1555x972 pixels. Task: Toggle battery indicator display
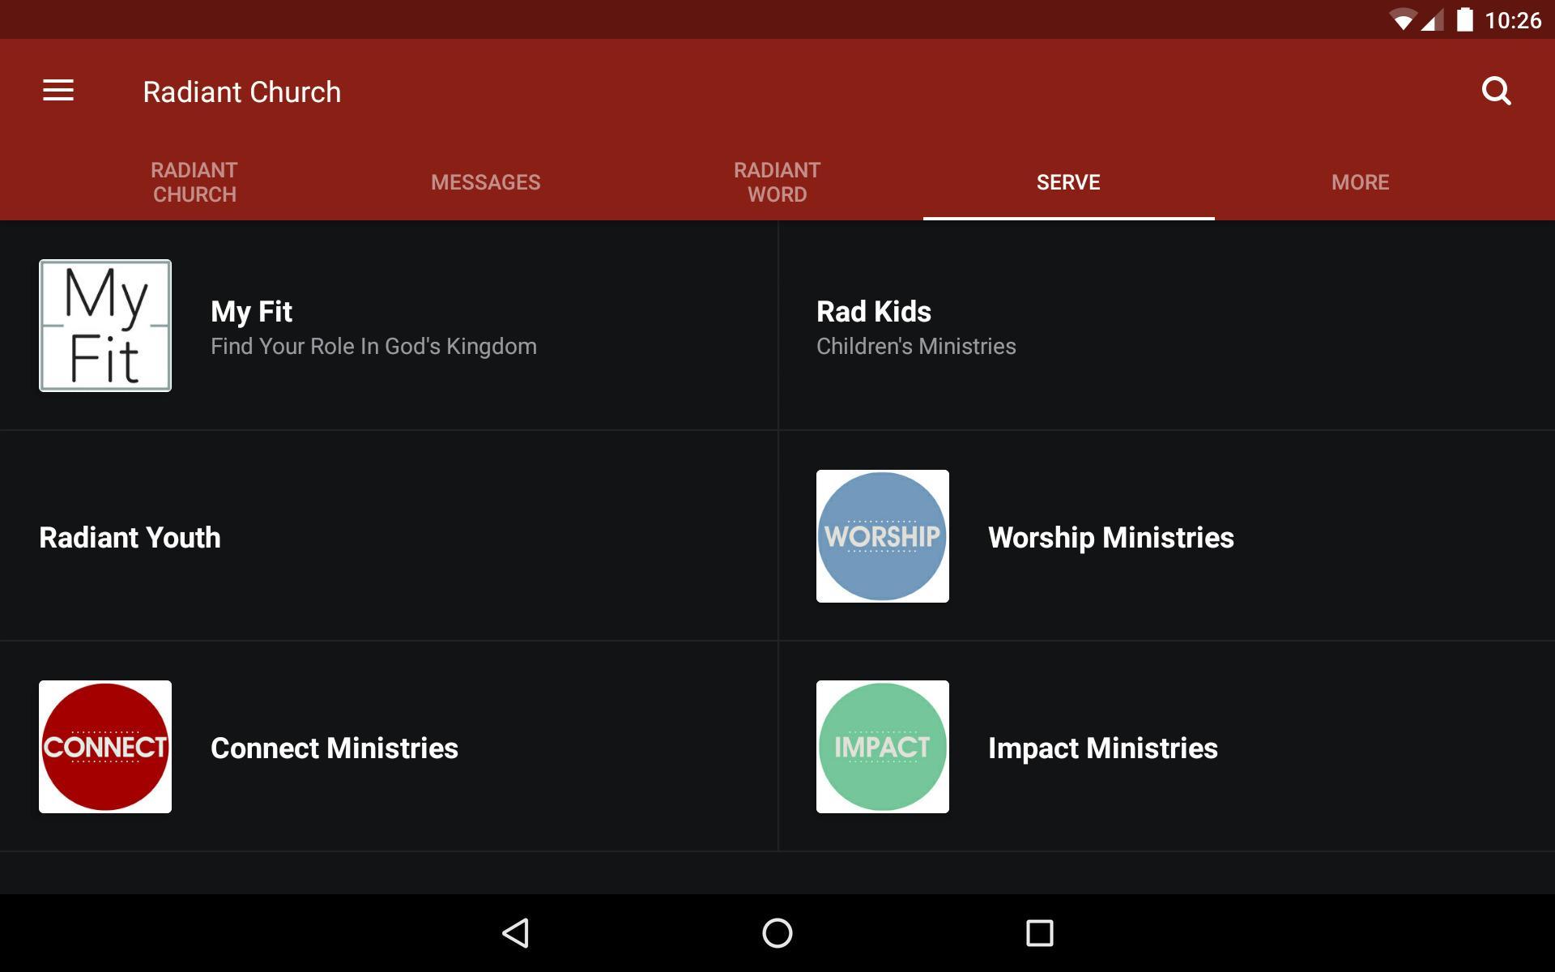[x=1458, y=19]
